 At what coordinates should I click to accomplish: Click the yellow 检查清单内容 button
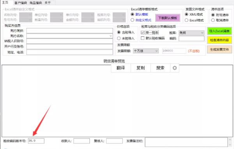(219, 40)
